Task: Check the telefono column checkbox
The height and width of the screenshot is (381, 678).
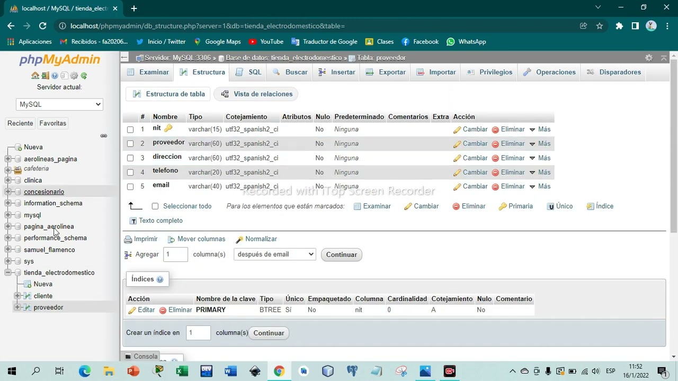Action: 130,173
